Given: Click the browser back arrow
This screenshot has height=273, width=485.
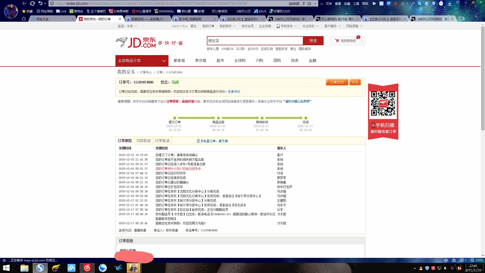Looking at the screenshot, I should (x=24, y=4).
